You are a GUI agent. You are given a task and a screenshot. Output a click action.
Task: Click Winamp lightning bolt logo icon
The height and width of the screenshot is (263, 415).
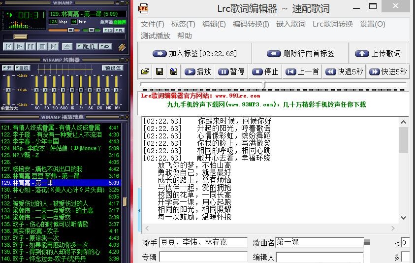(x=122, y=47)
